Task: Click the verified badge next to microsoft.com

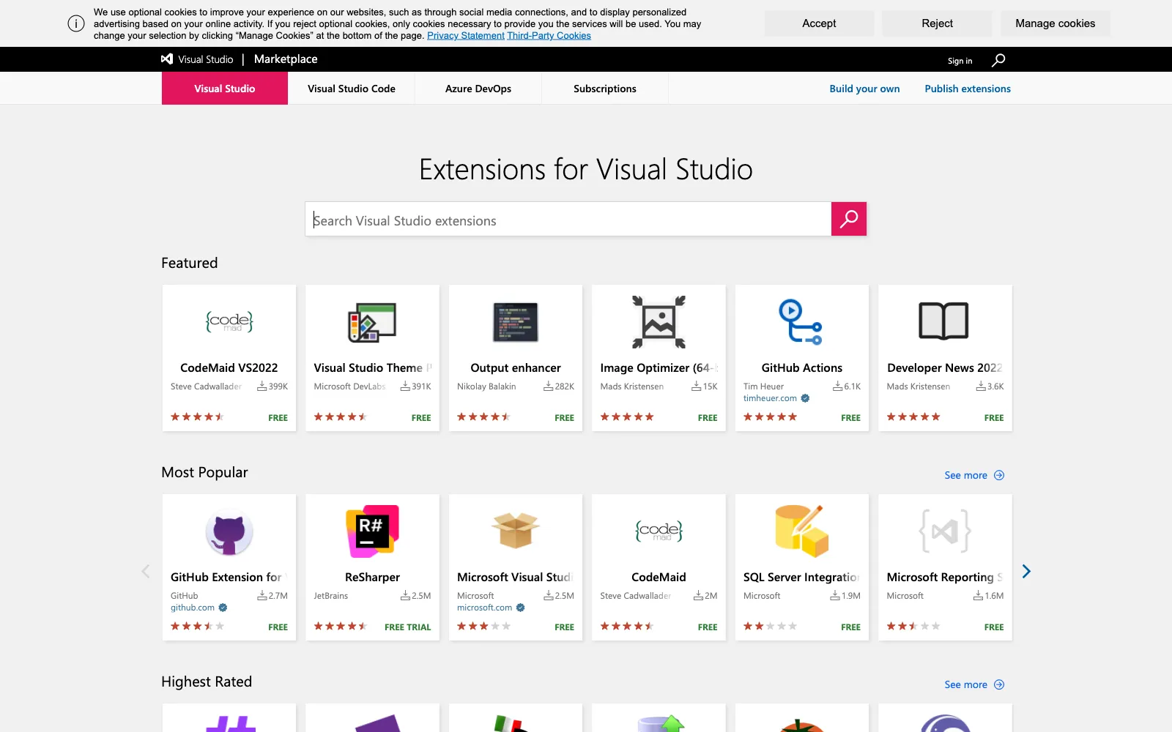Action: coord(520,608)
